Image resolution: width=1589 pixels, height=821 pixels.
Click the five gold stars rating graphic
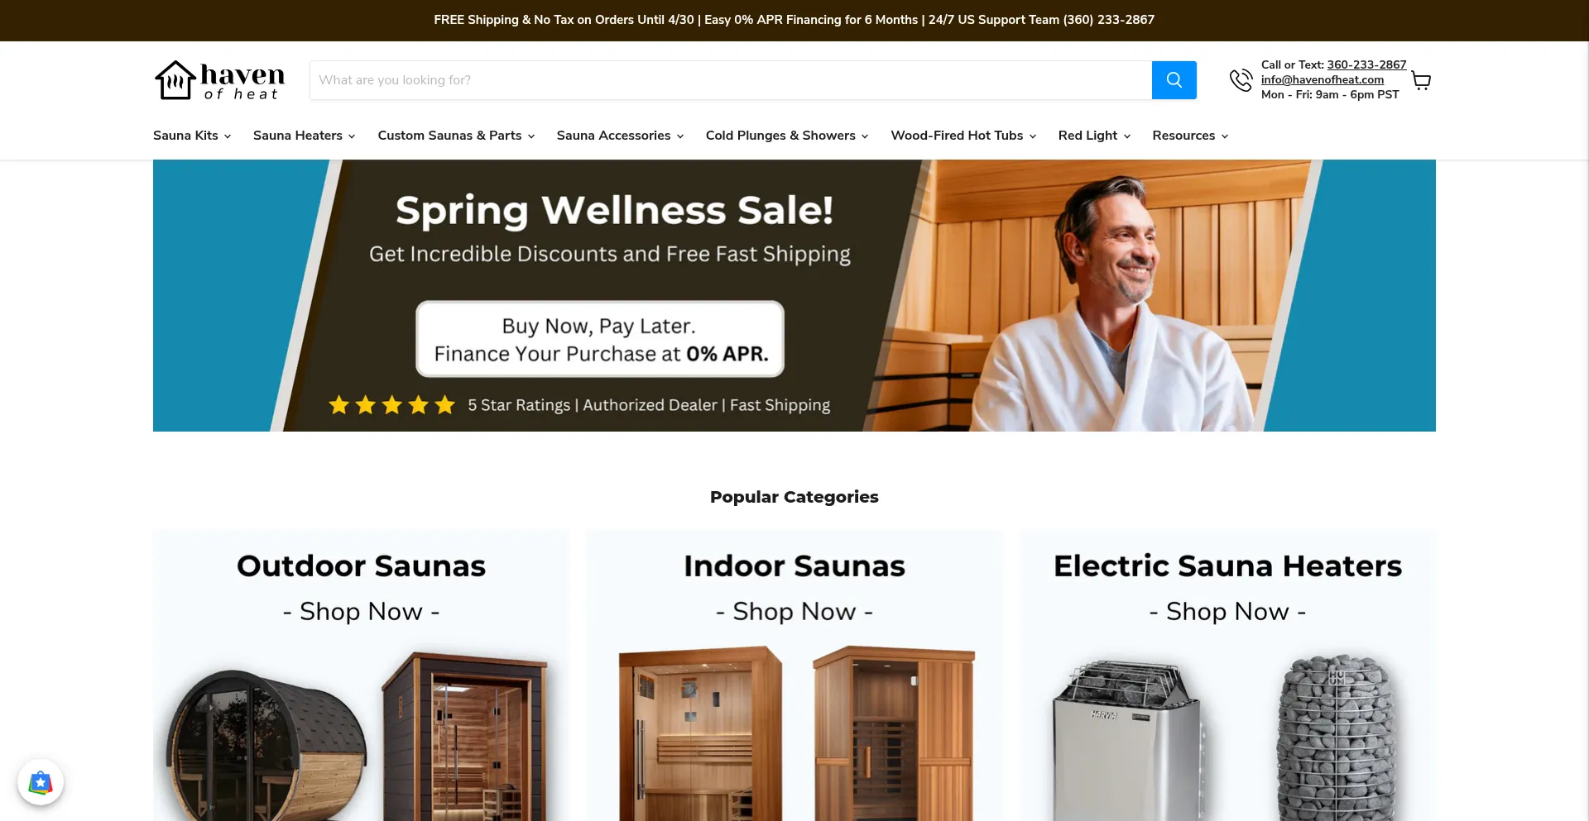point(392,405)
